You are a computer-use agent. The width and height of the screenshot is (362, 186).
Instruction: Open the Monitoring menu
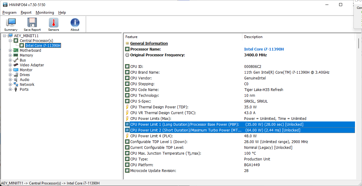45,12
